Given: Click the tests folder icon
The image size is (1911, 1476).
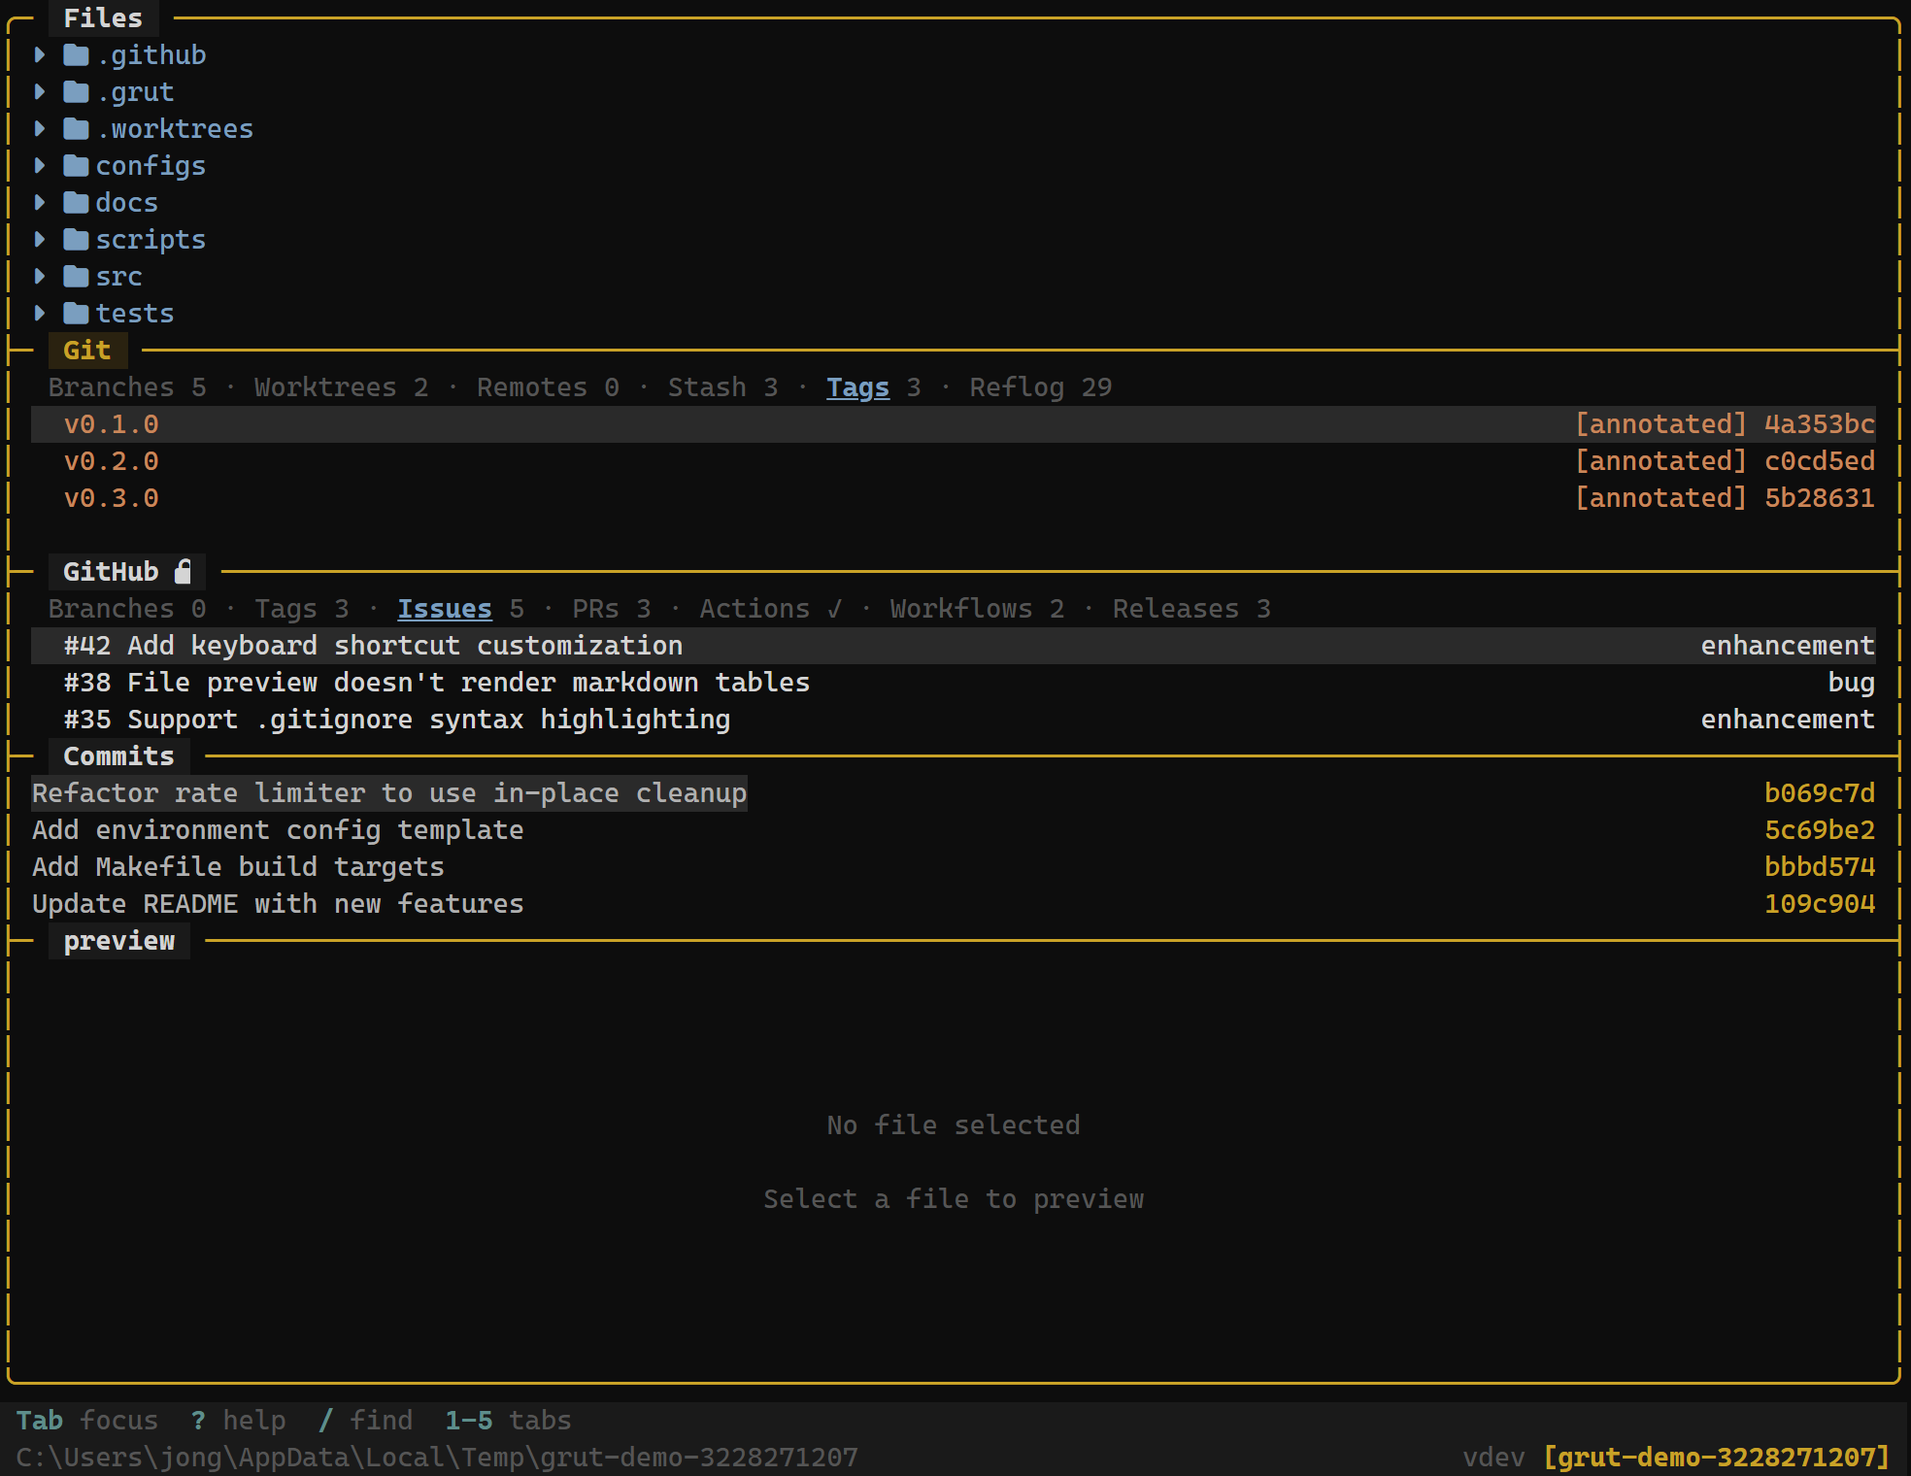Looking at the screenshot, I should (x=77, y=314).
